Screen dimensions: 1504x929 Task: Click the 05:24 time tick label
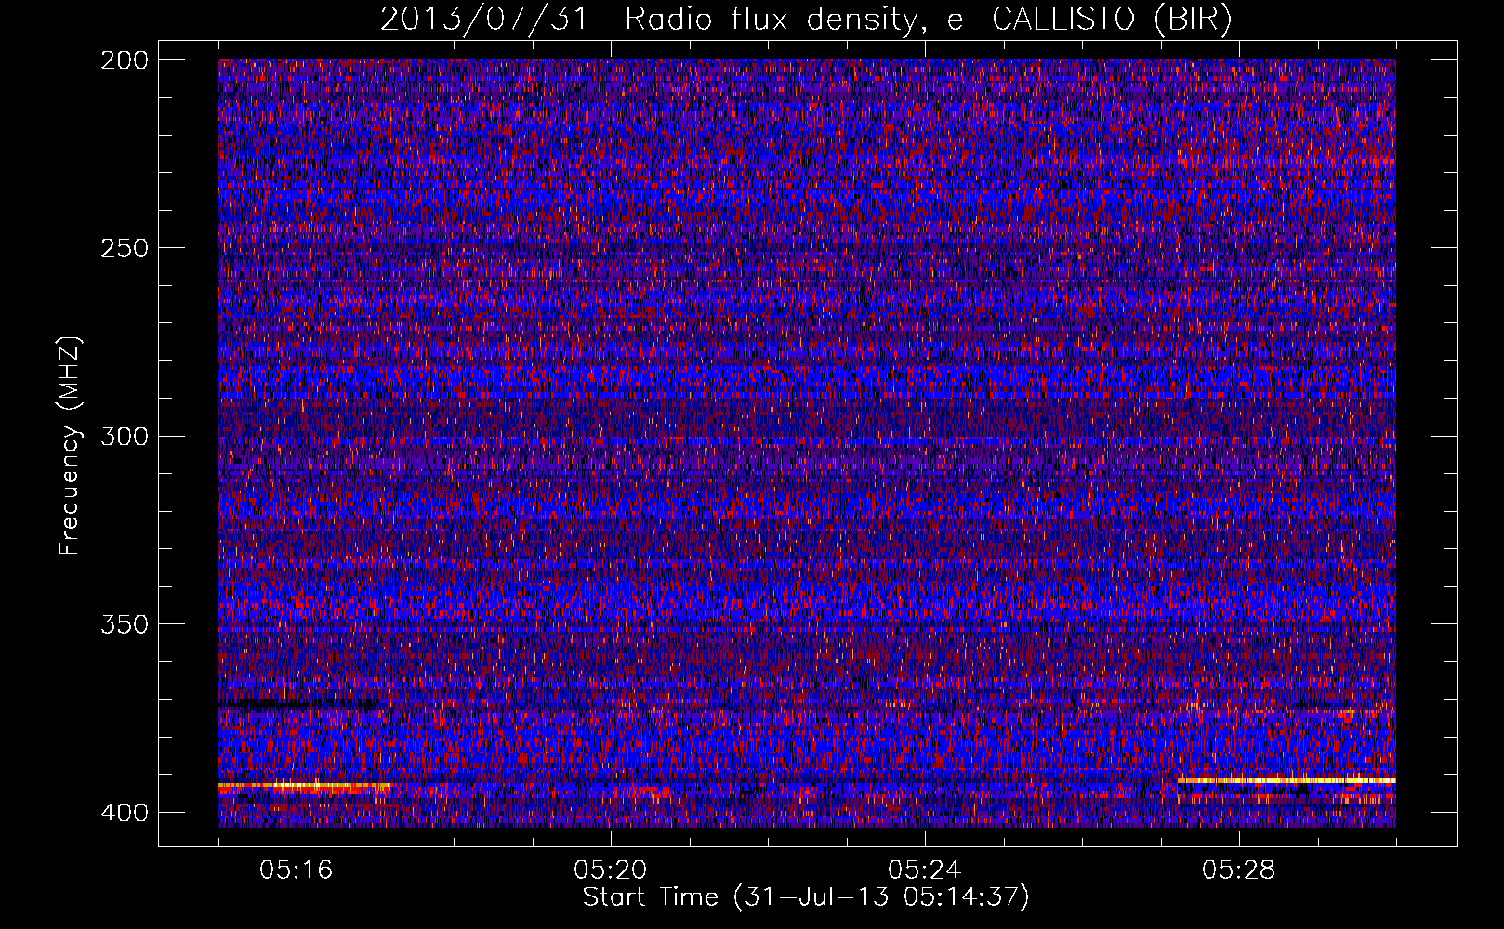click(925, 870)
